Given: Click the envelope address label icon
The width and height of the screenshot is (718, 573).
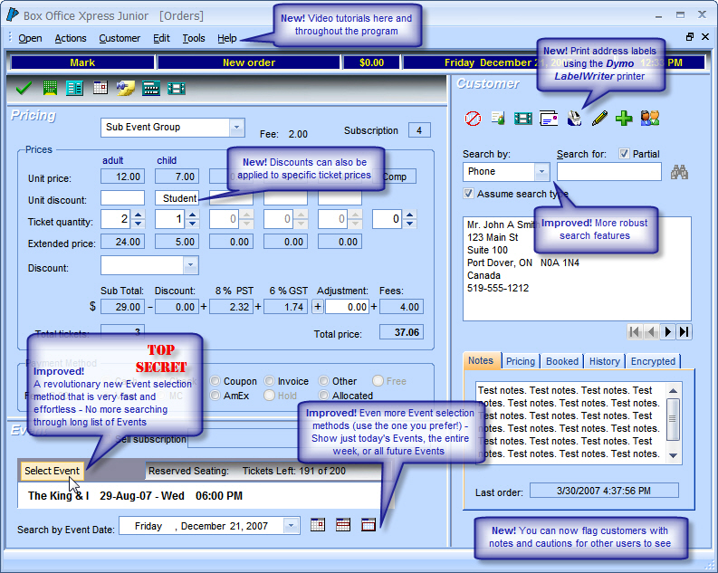Looking at the screenshot, I should tap(549, 119).
